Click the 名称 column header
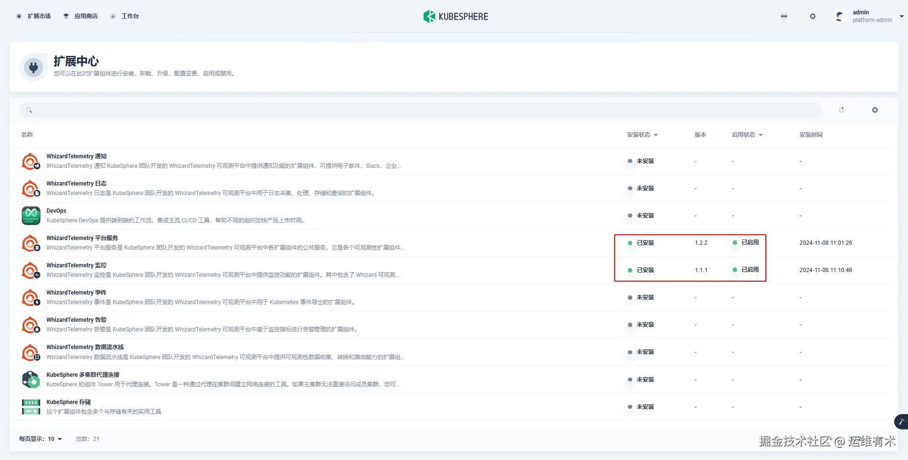The image size is (908, 460). pyautogui.click(x=27, y=135)
